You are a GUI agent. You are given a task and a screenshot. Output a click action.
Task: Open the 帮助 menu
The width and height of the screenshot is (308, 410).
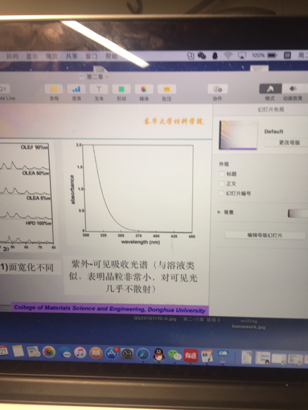click(111, 56)
